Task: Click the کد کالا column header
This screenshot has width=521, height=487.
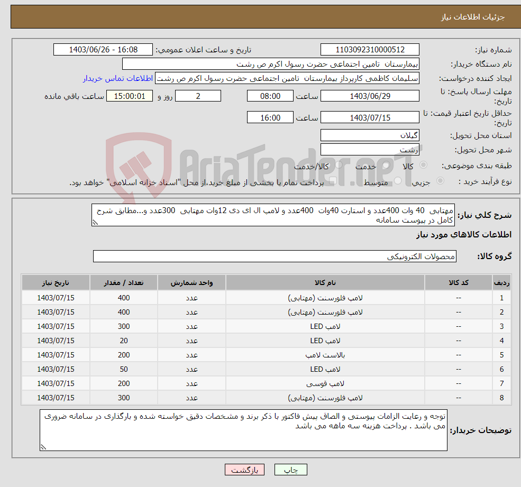Action: point(459,283)
